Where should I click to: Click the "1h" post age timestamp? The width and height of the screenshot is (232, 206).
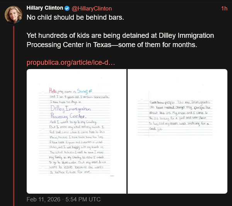pyautogui.click(x=224, y=8)
